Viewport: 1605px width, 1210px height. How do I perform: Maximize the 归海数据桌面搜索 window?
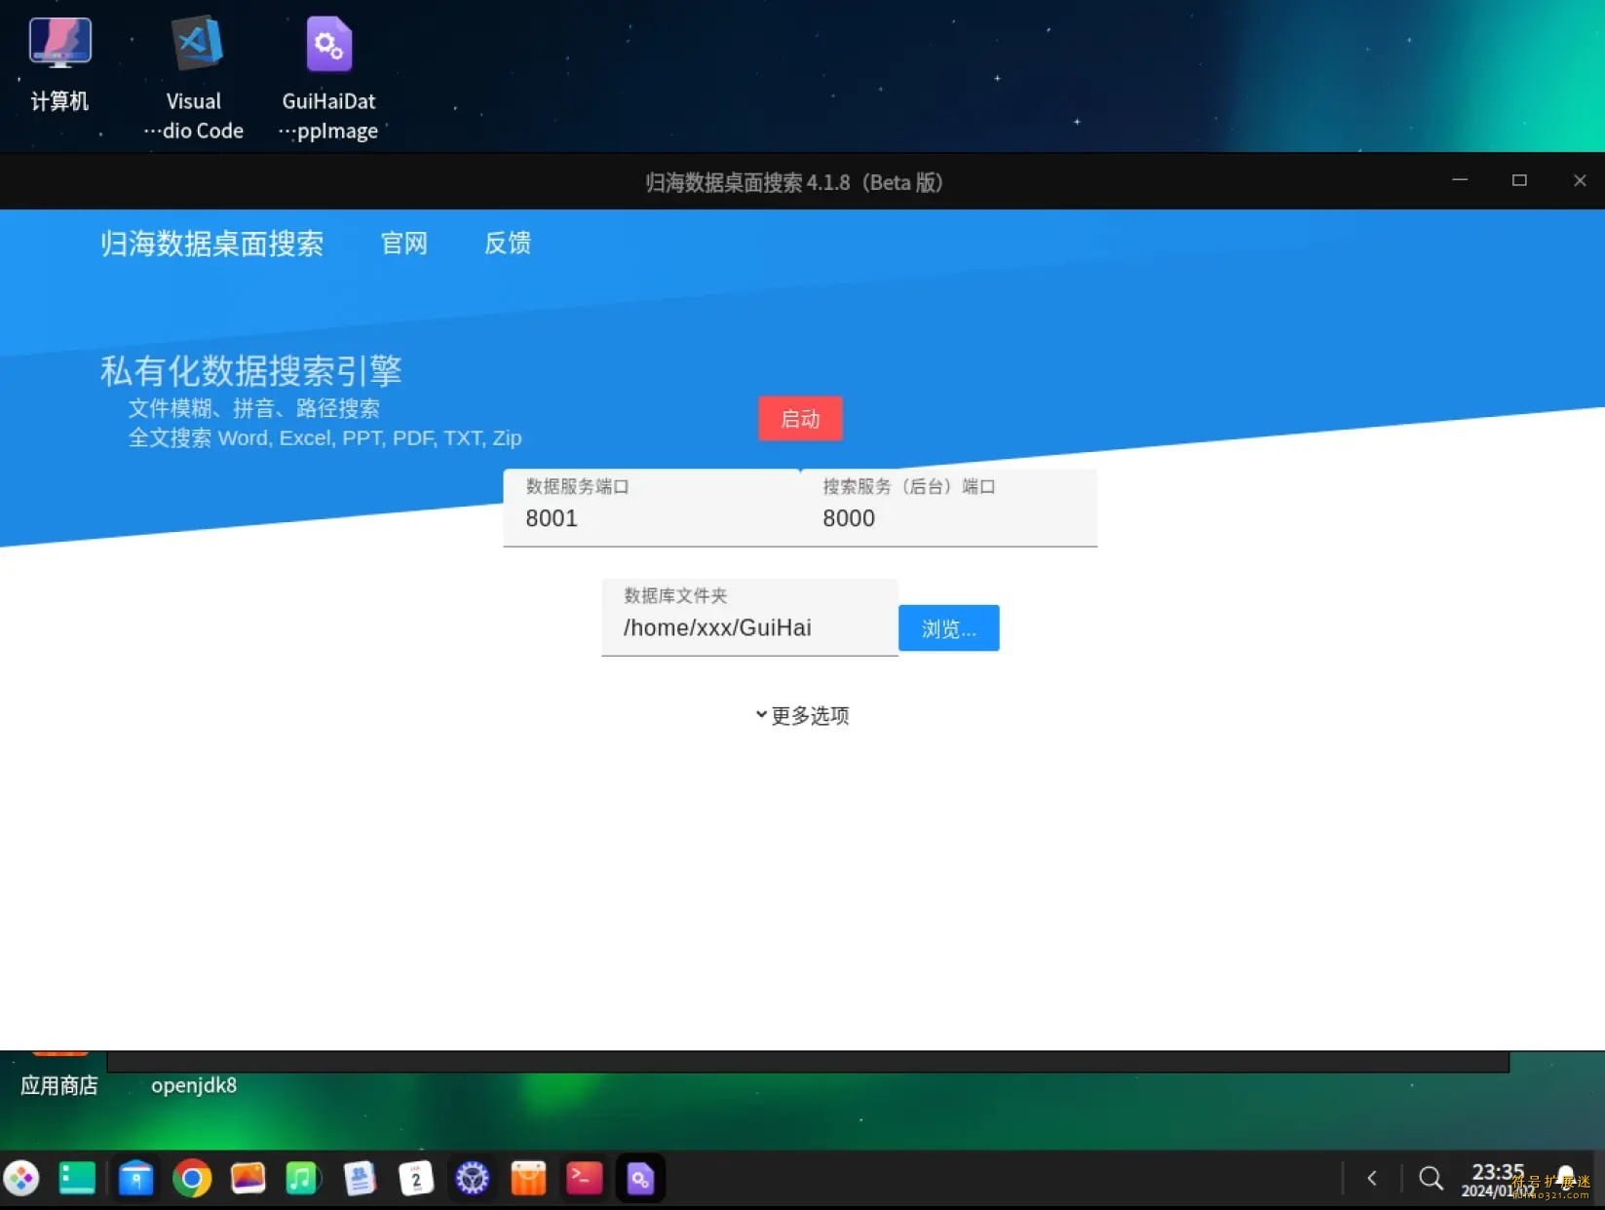(x=1519, y=180)
